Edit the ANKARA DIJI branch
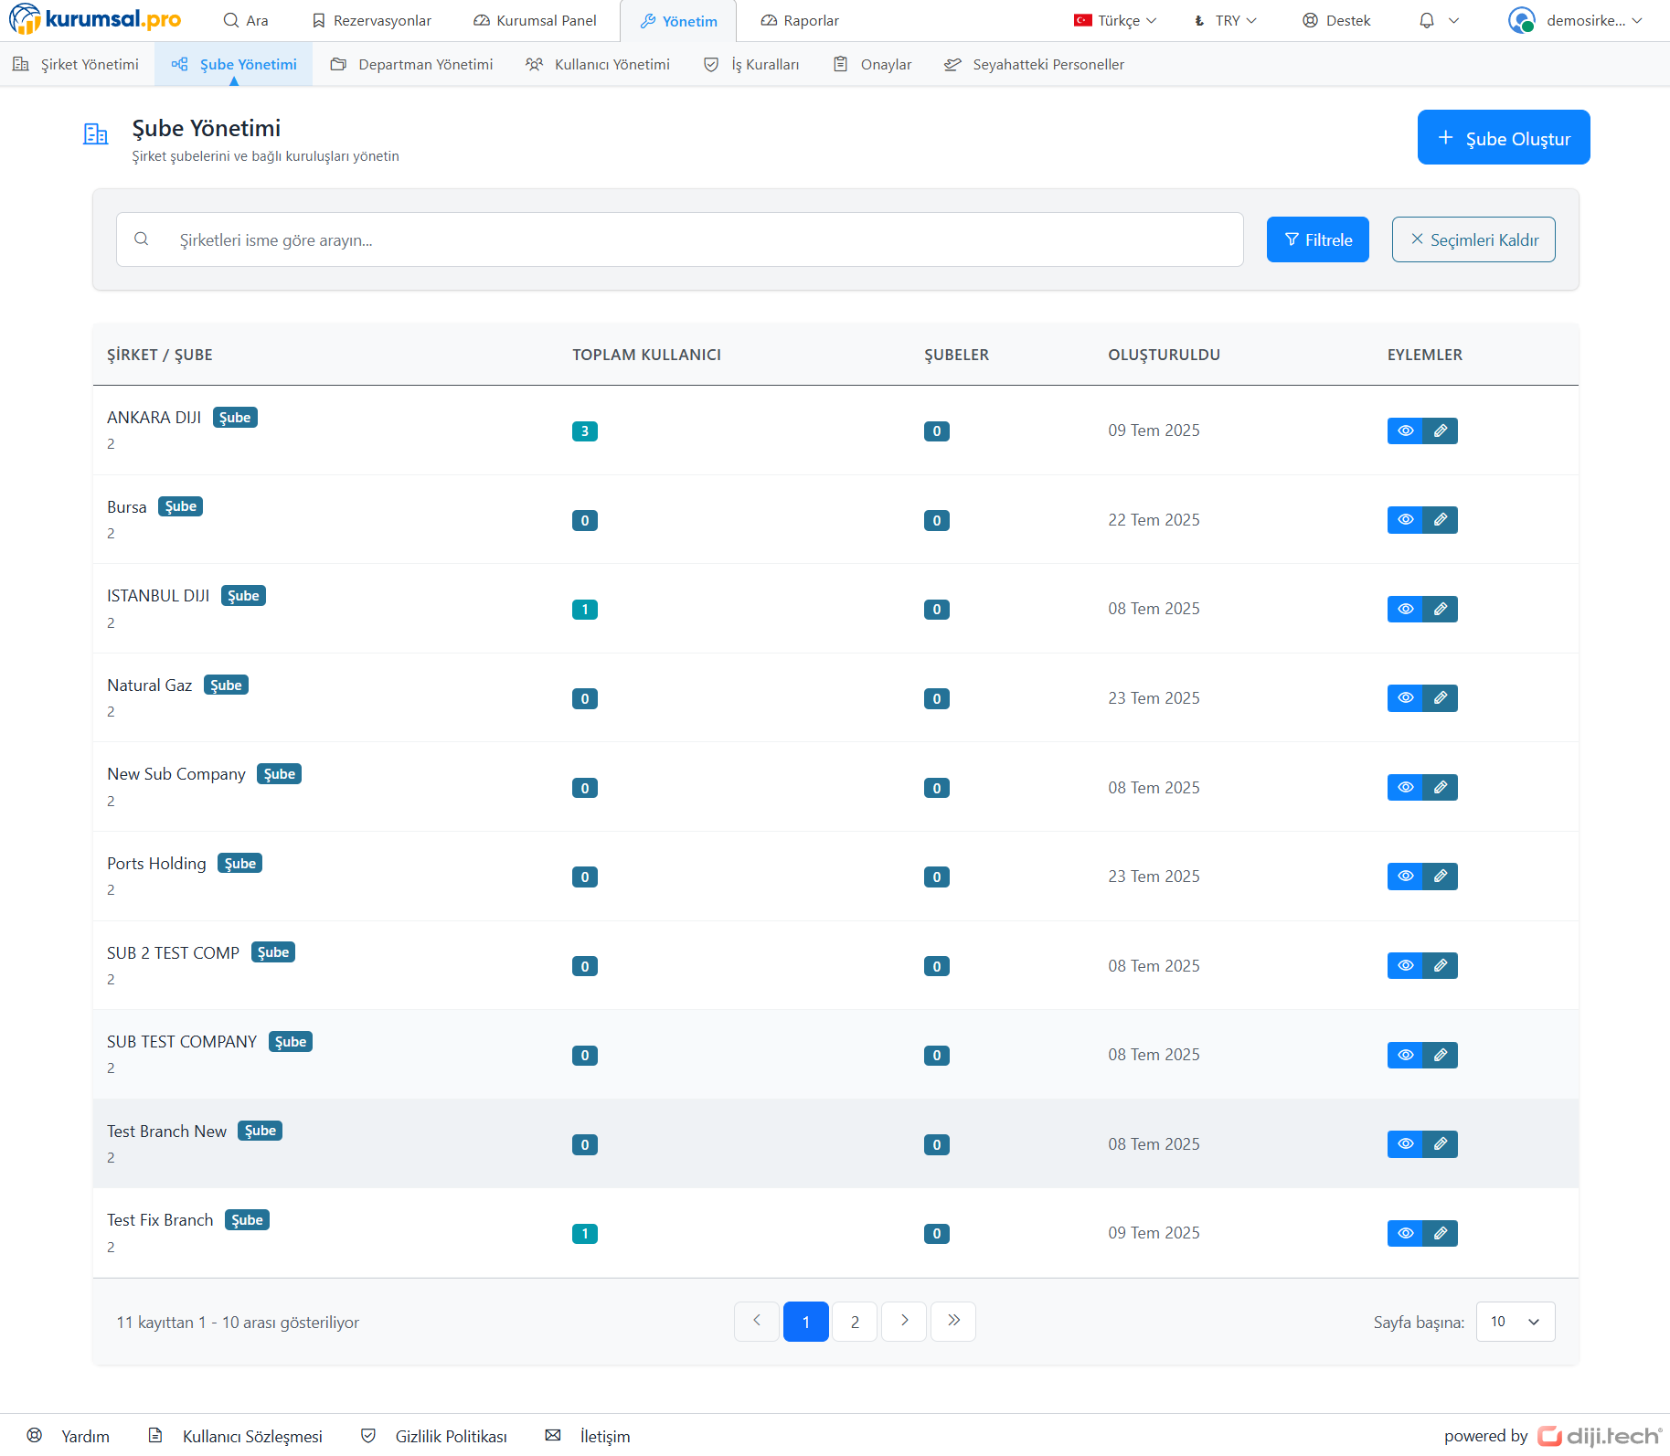The width and height of the screenshot is (1670, 1456). (x=1441, y=430)
